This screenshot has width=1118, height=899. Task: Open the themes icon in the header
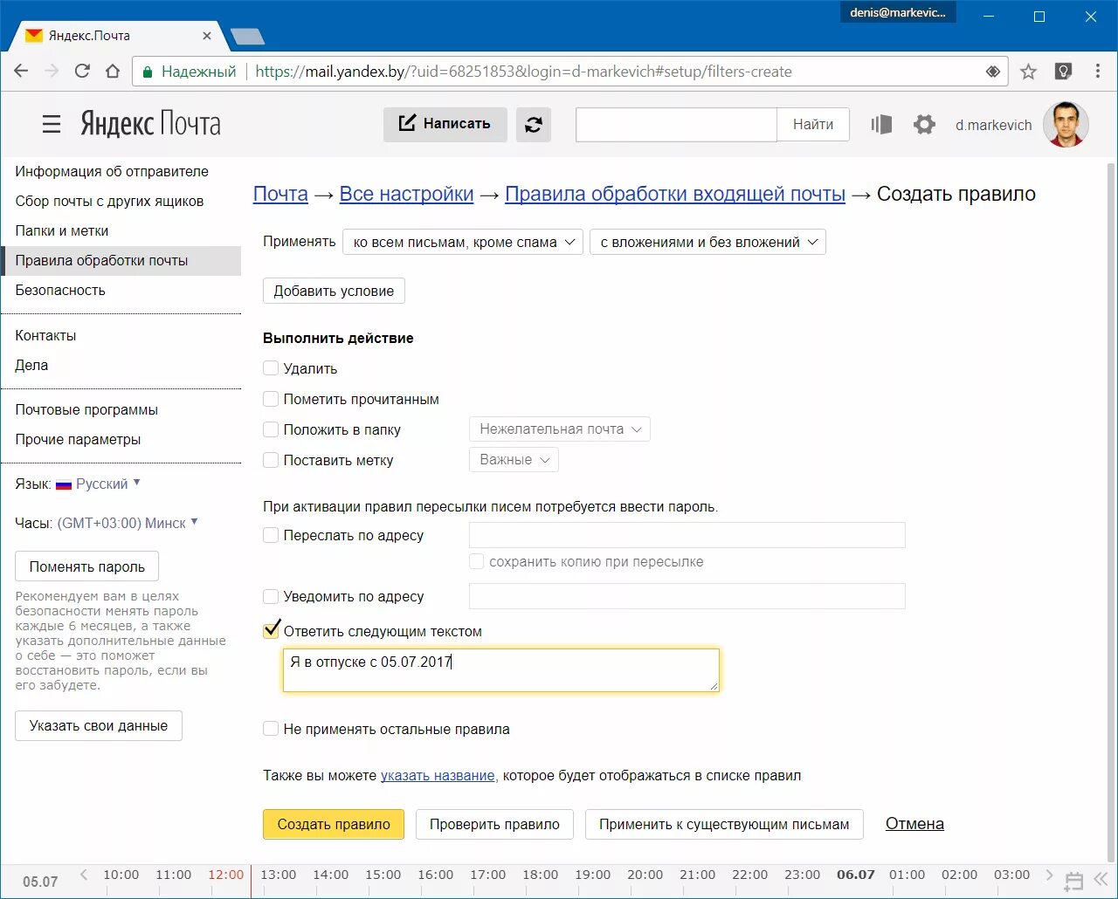tap(881, 125)
